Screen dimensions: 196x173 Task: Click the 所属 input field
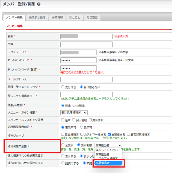tap(86, 44)
